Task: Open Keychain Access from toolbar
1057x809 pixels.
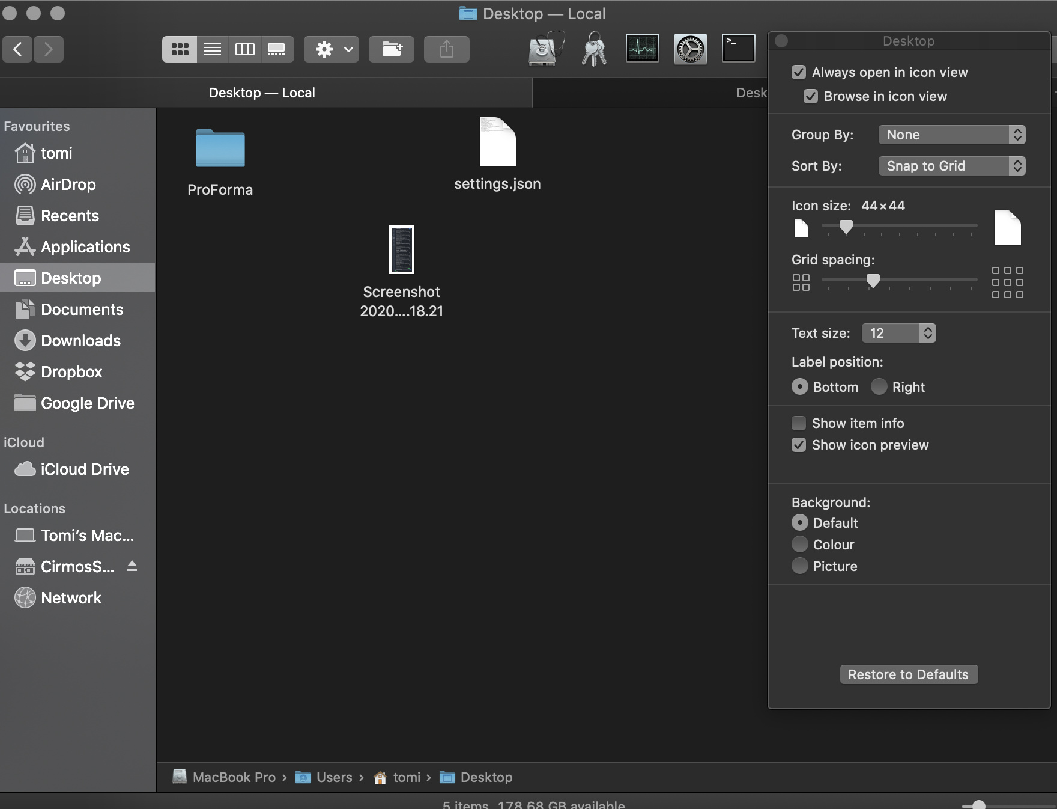Action: 594,49
